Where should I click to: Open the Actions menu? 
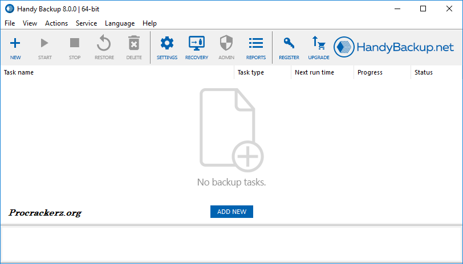click(x=56, y=23)
